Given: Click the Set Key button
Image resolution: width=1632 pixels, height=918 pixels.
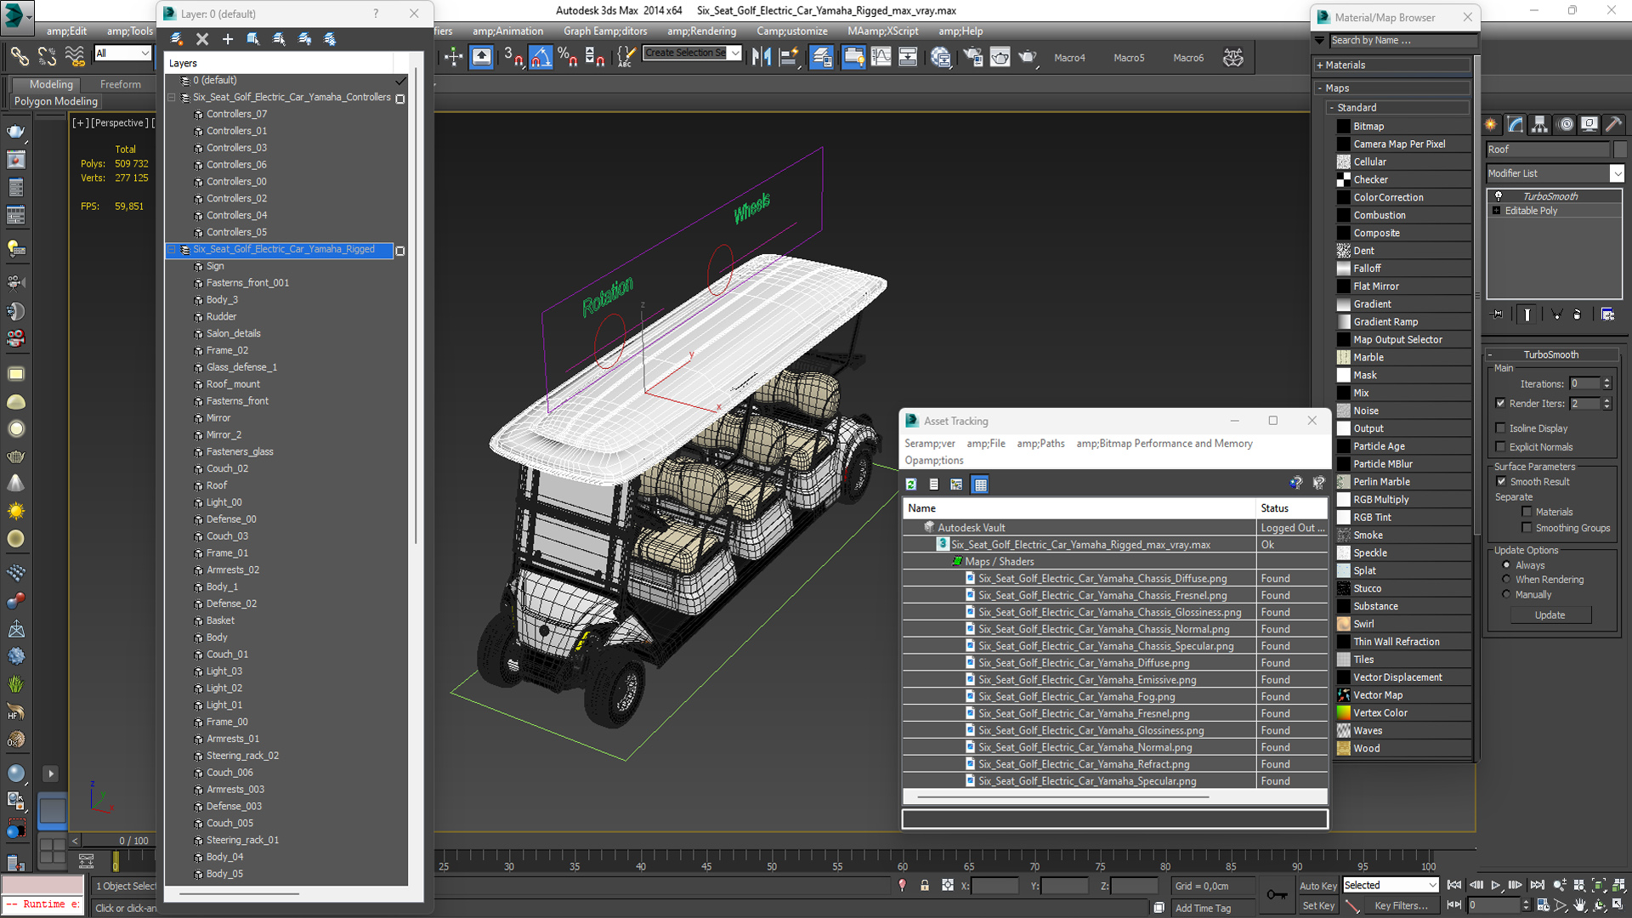Looking at the screenshot, I should coord(1318,906).
